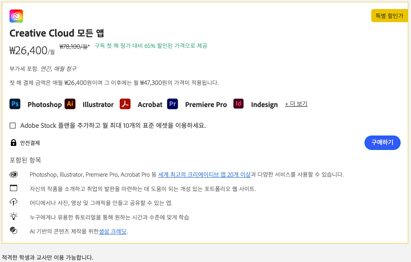Click the Indesign app name label

click(264, 105)
